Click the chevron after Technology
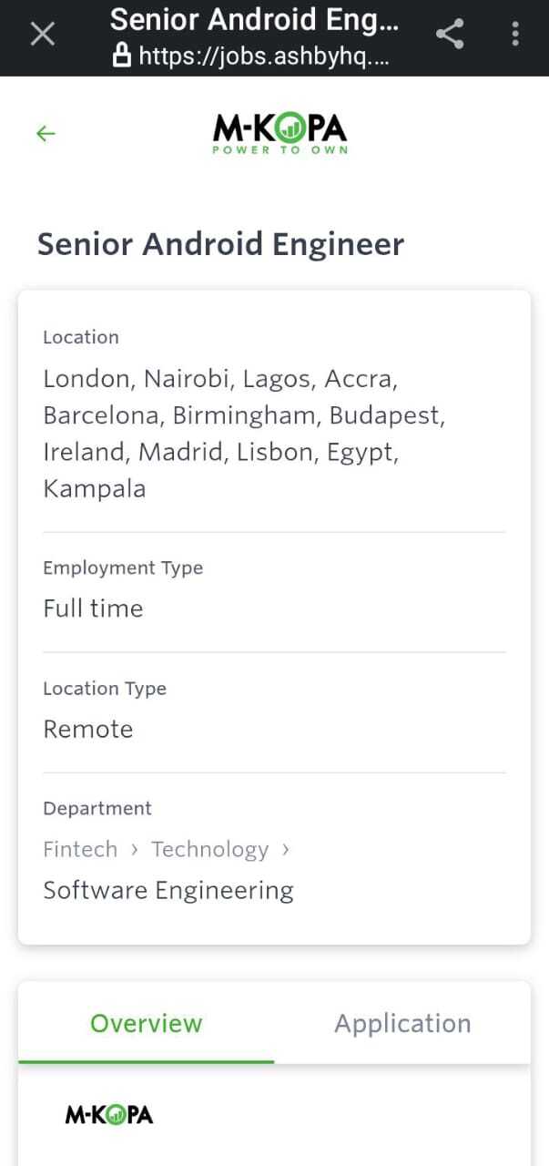 coord(286,849)
